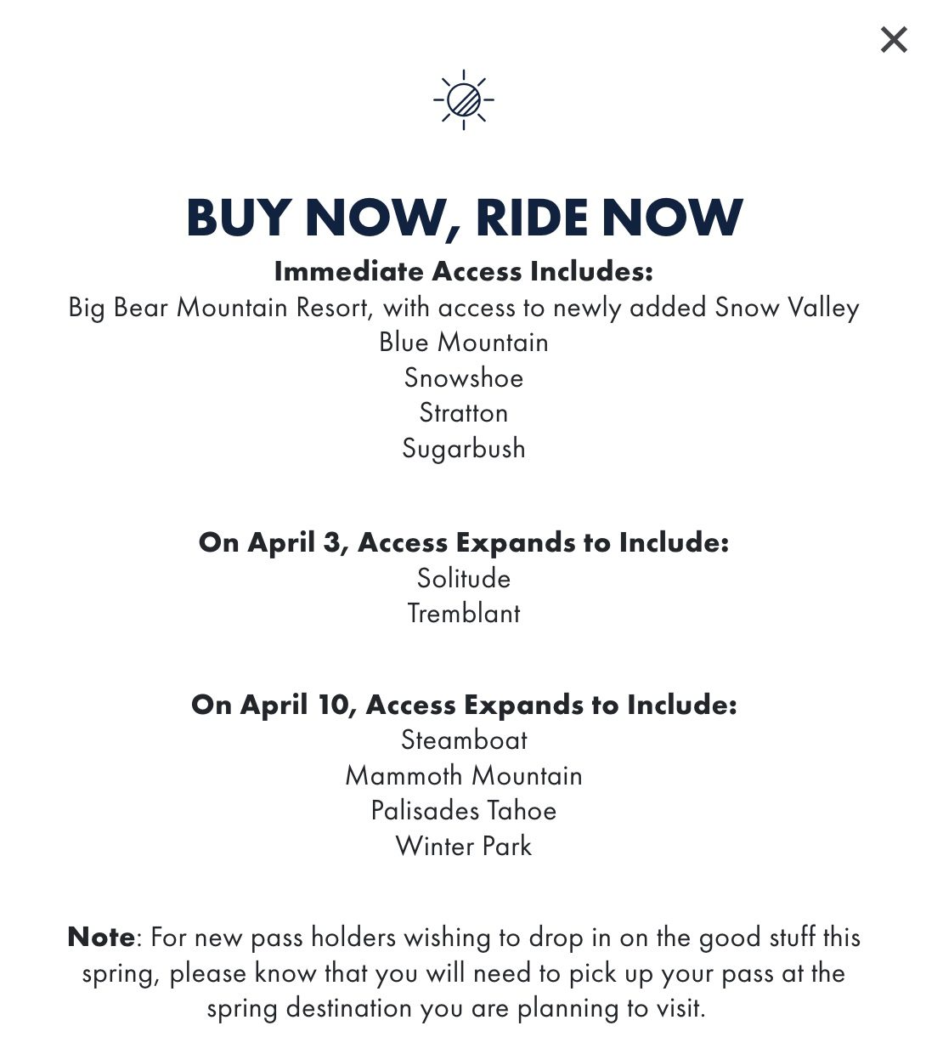Click the April 10 access expansion heading
Image resolution: width=926 pixels, height=1054 pixels.
[x=463, y=705]
